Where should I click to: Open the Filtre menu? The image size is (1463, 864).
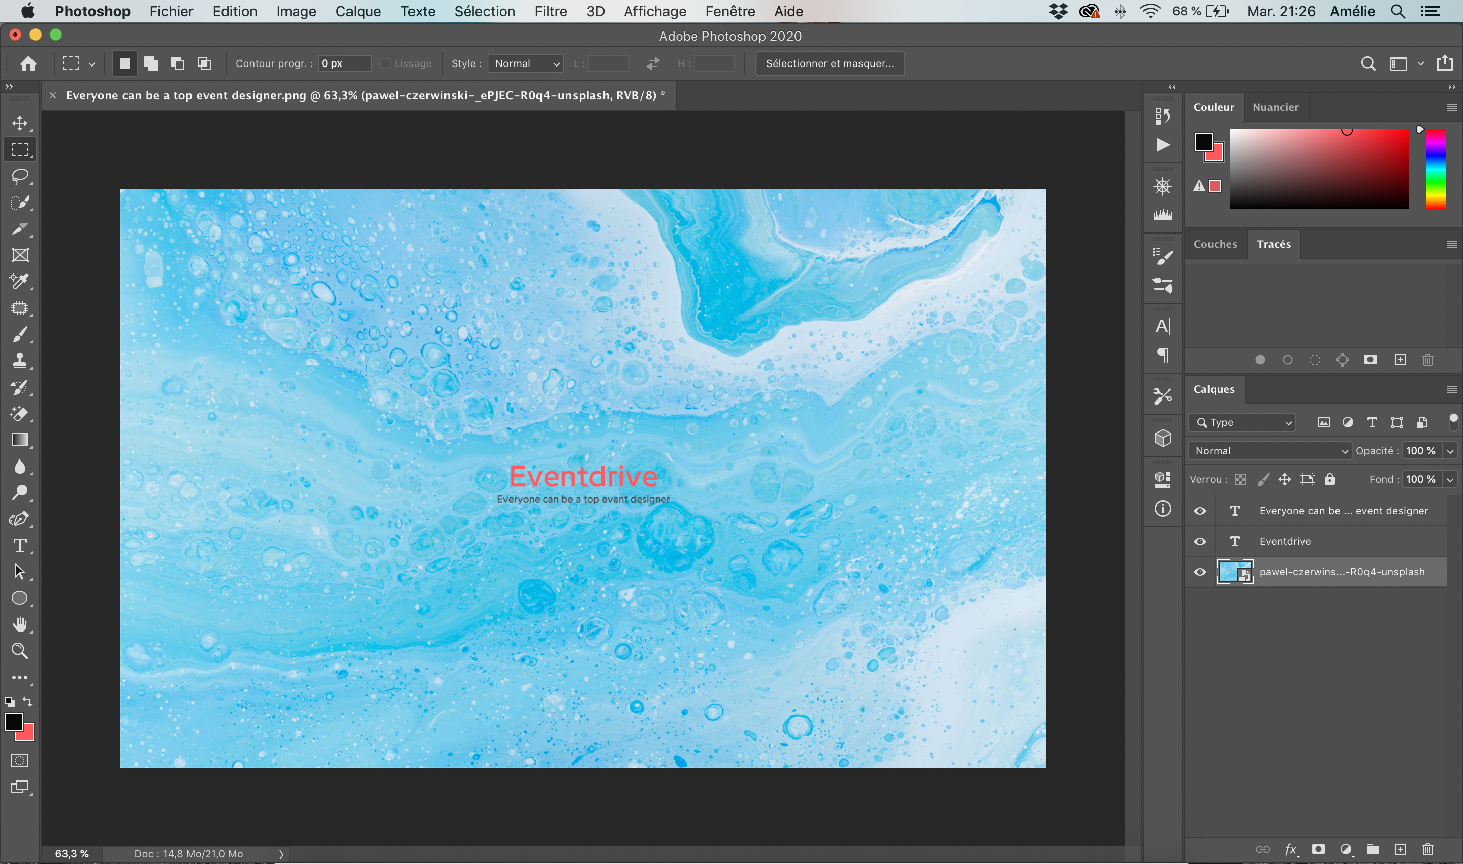click(x=551, y=11)
